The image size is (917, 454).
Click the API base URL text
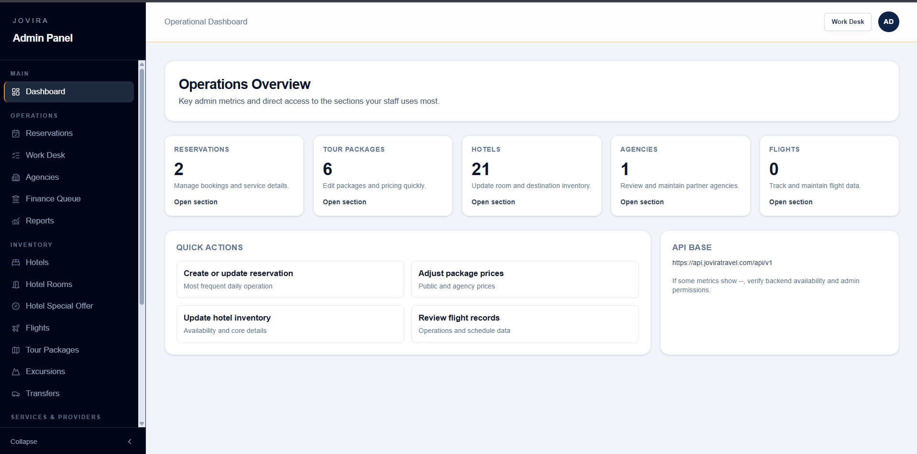pos(722,263)
